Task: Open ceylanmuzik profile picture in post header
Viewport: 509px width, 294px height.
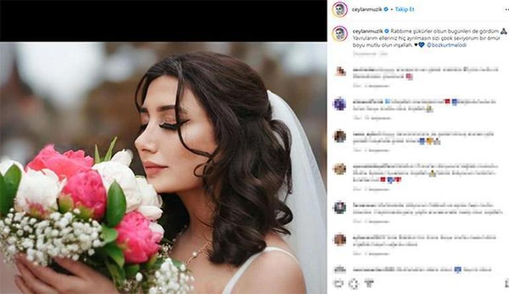Action: [340, 9]
